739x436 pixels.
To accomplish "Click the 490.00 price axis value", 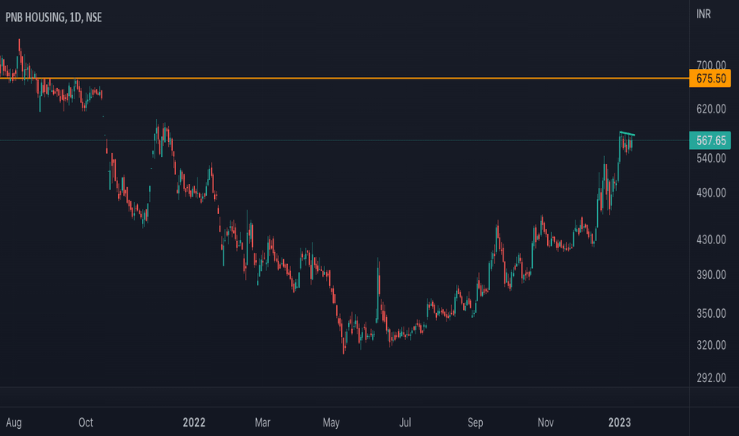I will click(x=711, y=193).
